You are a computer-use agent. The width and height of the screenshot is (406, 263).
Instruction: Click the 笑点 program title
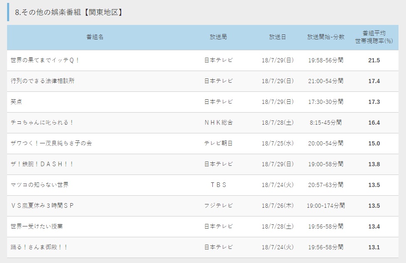17,102
